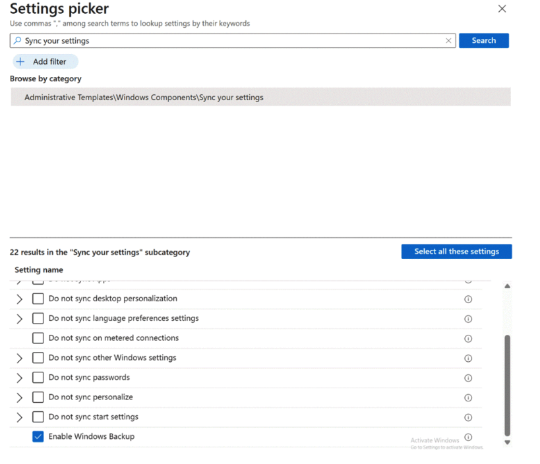Open info for Do not sync personalize
The height and width of the screenshot is (464, 540).
468,397
